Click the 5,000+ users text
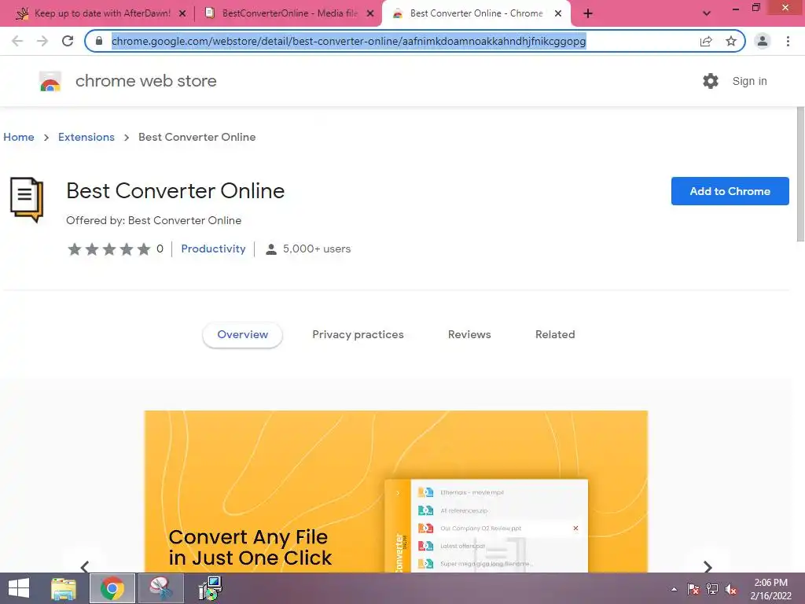 317,249
